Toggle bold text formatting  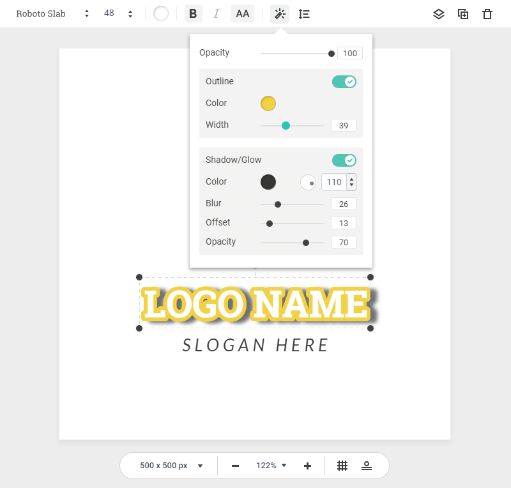tap(193, 13)
